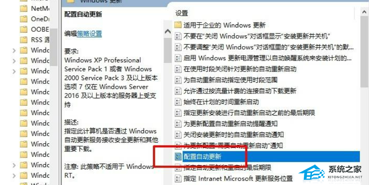Expand the second Windows folder chevron
The width and height of the screenshot is (369, 185).
tap(14, 61)
